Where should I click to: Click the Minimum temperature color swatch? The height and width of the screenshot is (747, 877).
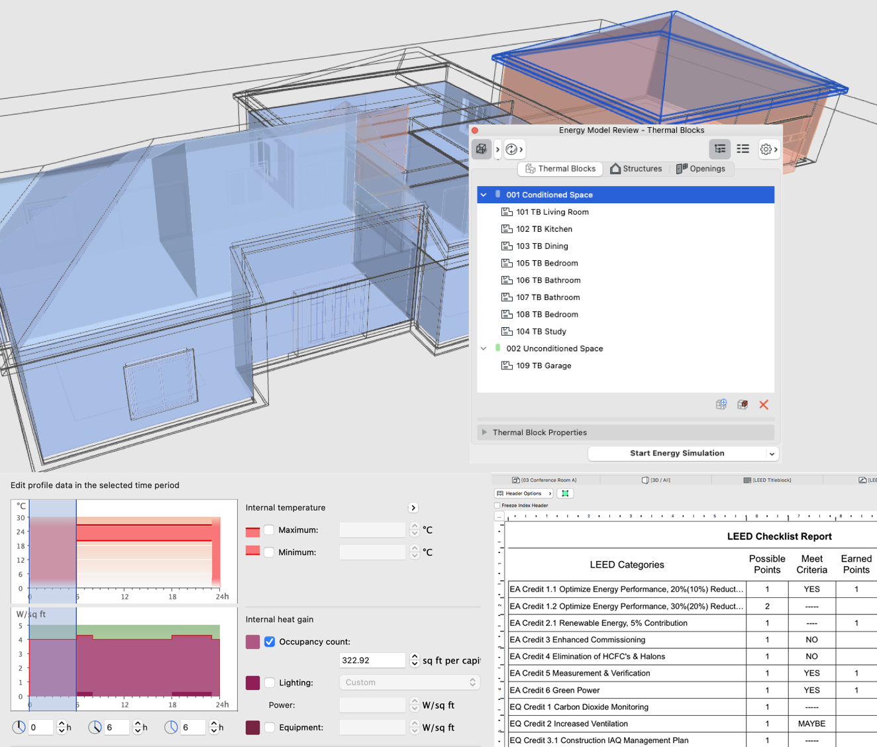tap(252, 550)
